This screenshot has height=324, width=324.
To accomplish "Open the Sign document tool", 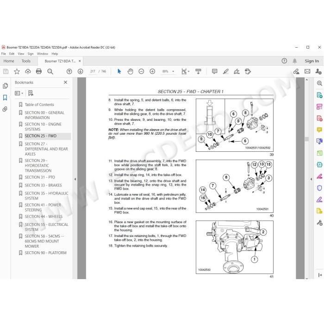I will coord(237,71).
